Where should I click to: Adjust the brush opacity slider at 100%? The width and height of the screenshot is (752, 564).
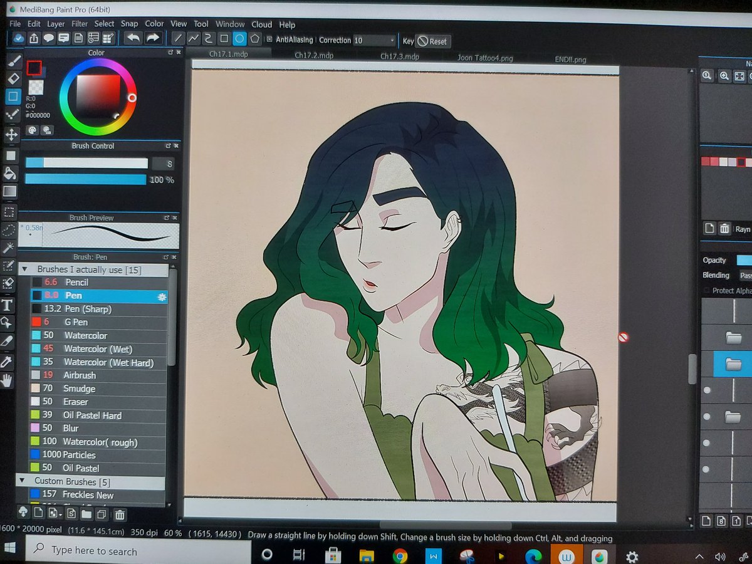click(x=85, y=179)
